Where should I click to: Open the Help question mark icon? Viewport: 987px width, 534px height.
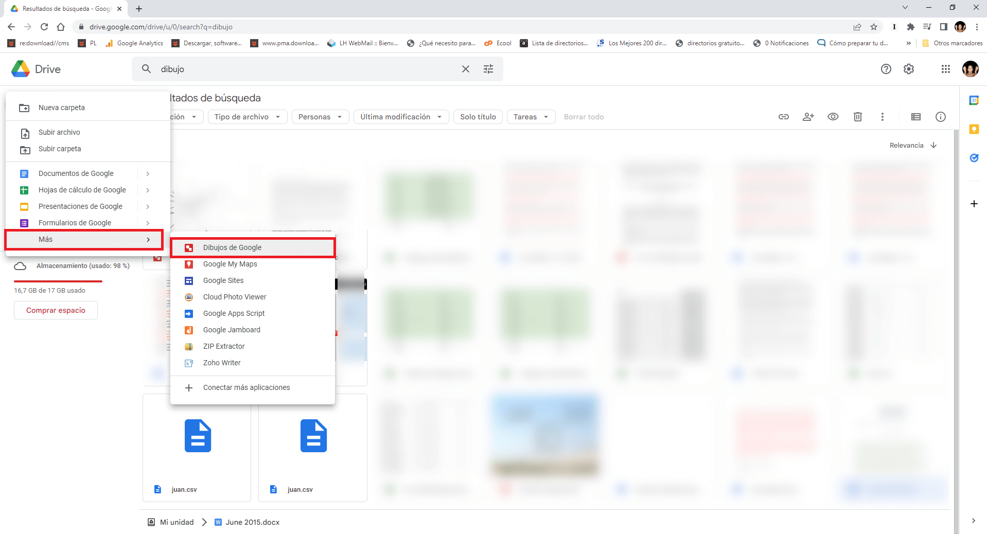pyautogui.click(x=886, y=69)
